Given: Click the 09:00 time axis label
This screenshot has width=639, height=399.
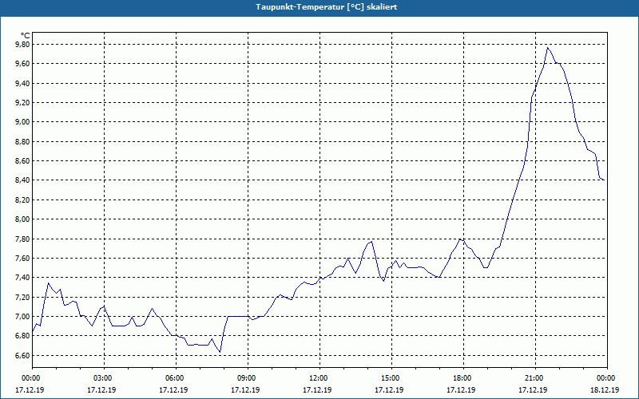Looking at the screenshot, I should click(x=248, y=378).
